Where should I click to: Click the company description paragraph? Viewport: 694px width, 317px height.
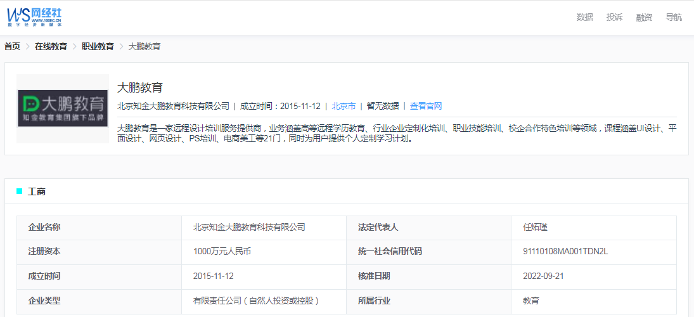click(x=397, y=133)
